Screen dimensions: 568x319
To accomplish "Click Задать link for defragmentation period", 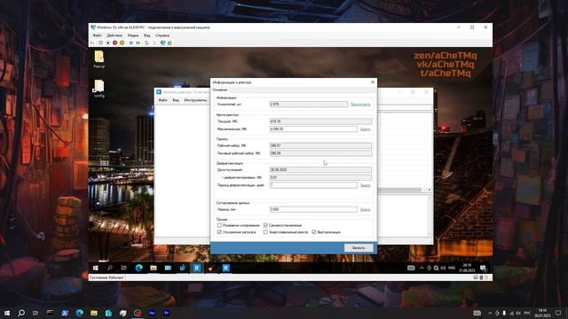I will point(365,185).
